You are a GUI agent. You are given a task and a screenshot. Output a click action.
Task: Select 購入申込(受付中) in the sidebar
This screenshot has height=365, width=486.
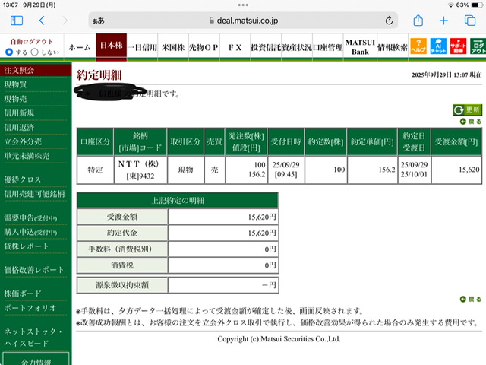tap(30, 232)
